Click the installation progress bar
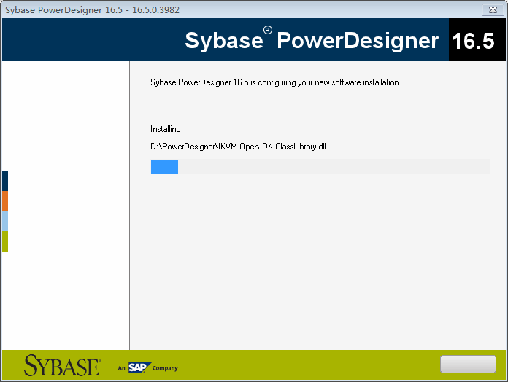Image resolution: width=508 pixels, height=382 pixels. pos(320,167)
